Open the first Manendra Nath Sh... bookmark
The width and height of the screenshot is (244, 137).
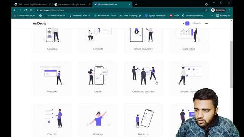tap(56, 16)
